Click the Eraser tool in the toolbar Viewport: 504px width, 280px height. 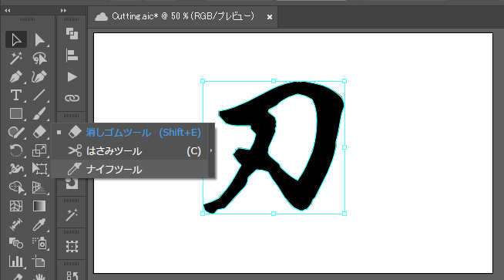tap(39, 132)
